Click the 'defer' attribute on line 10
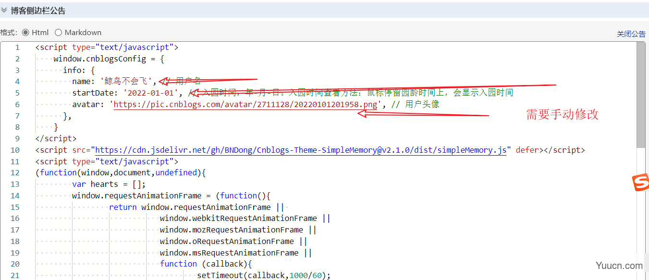649x280 pixels. (527, 150)
